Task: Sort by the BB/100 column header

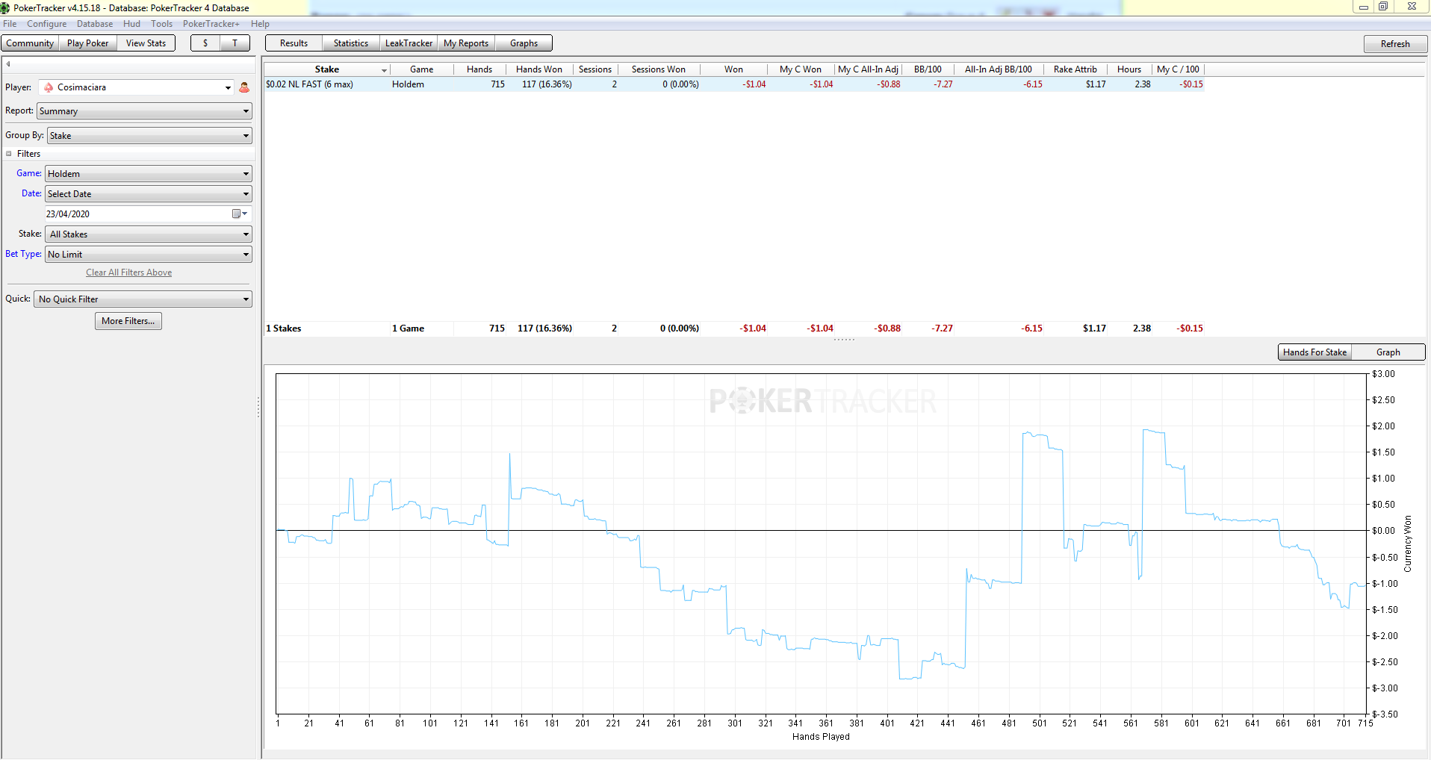Action: click(x=928, y=69)
